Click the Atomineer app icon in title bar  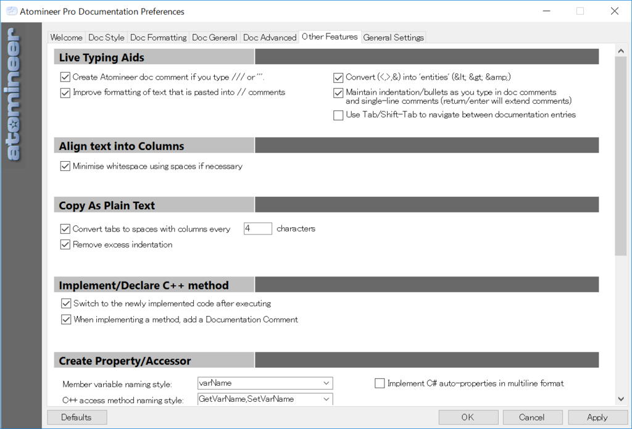click(12, 11)
